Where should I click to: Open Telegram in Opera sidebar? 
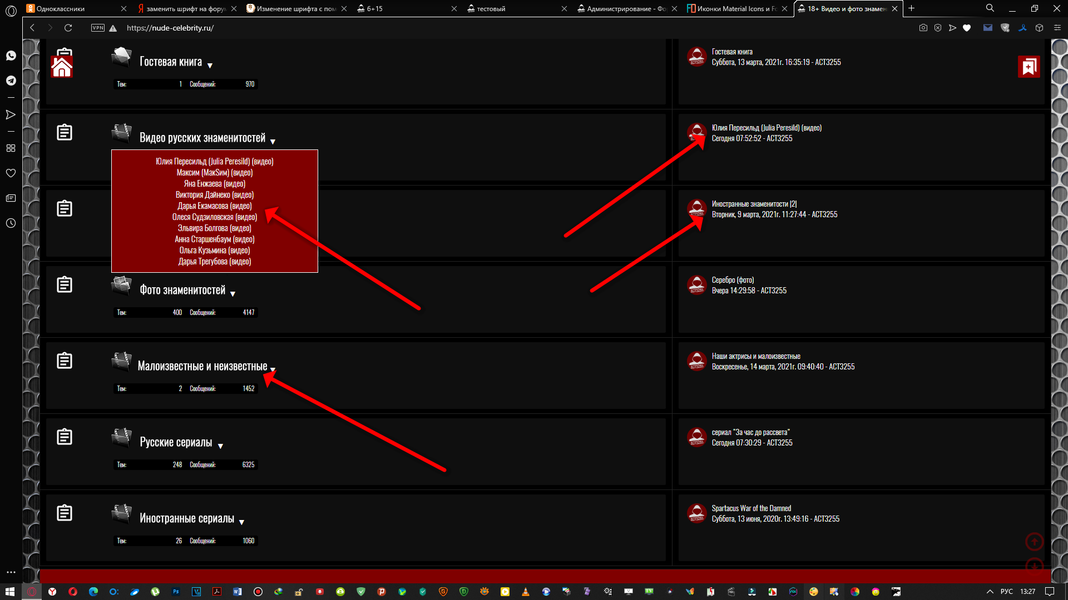pos(11,81)
